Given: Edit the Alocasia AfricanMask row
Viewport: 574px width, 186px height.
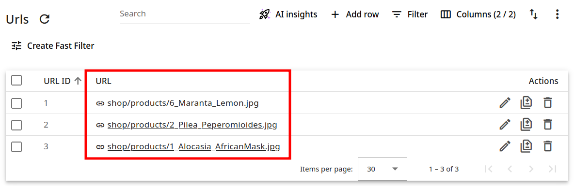Looking at the screenshot, I should pos(505,146).
